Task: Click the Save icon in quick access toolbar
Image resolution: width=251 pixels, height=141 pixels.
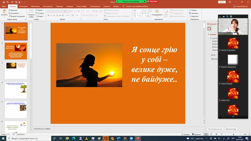Action: tap(4, 2)
